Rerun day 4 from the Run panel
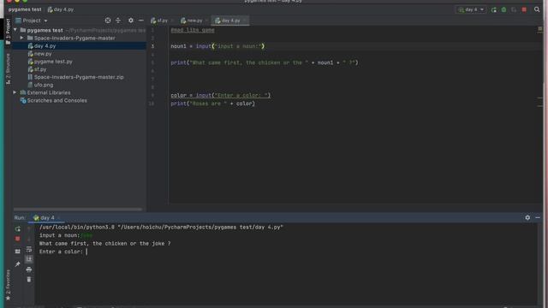 [x=17, y=229]
